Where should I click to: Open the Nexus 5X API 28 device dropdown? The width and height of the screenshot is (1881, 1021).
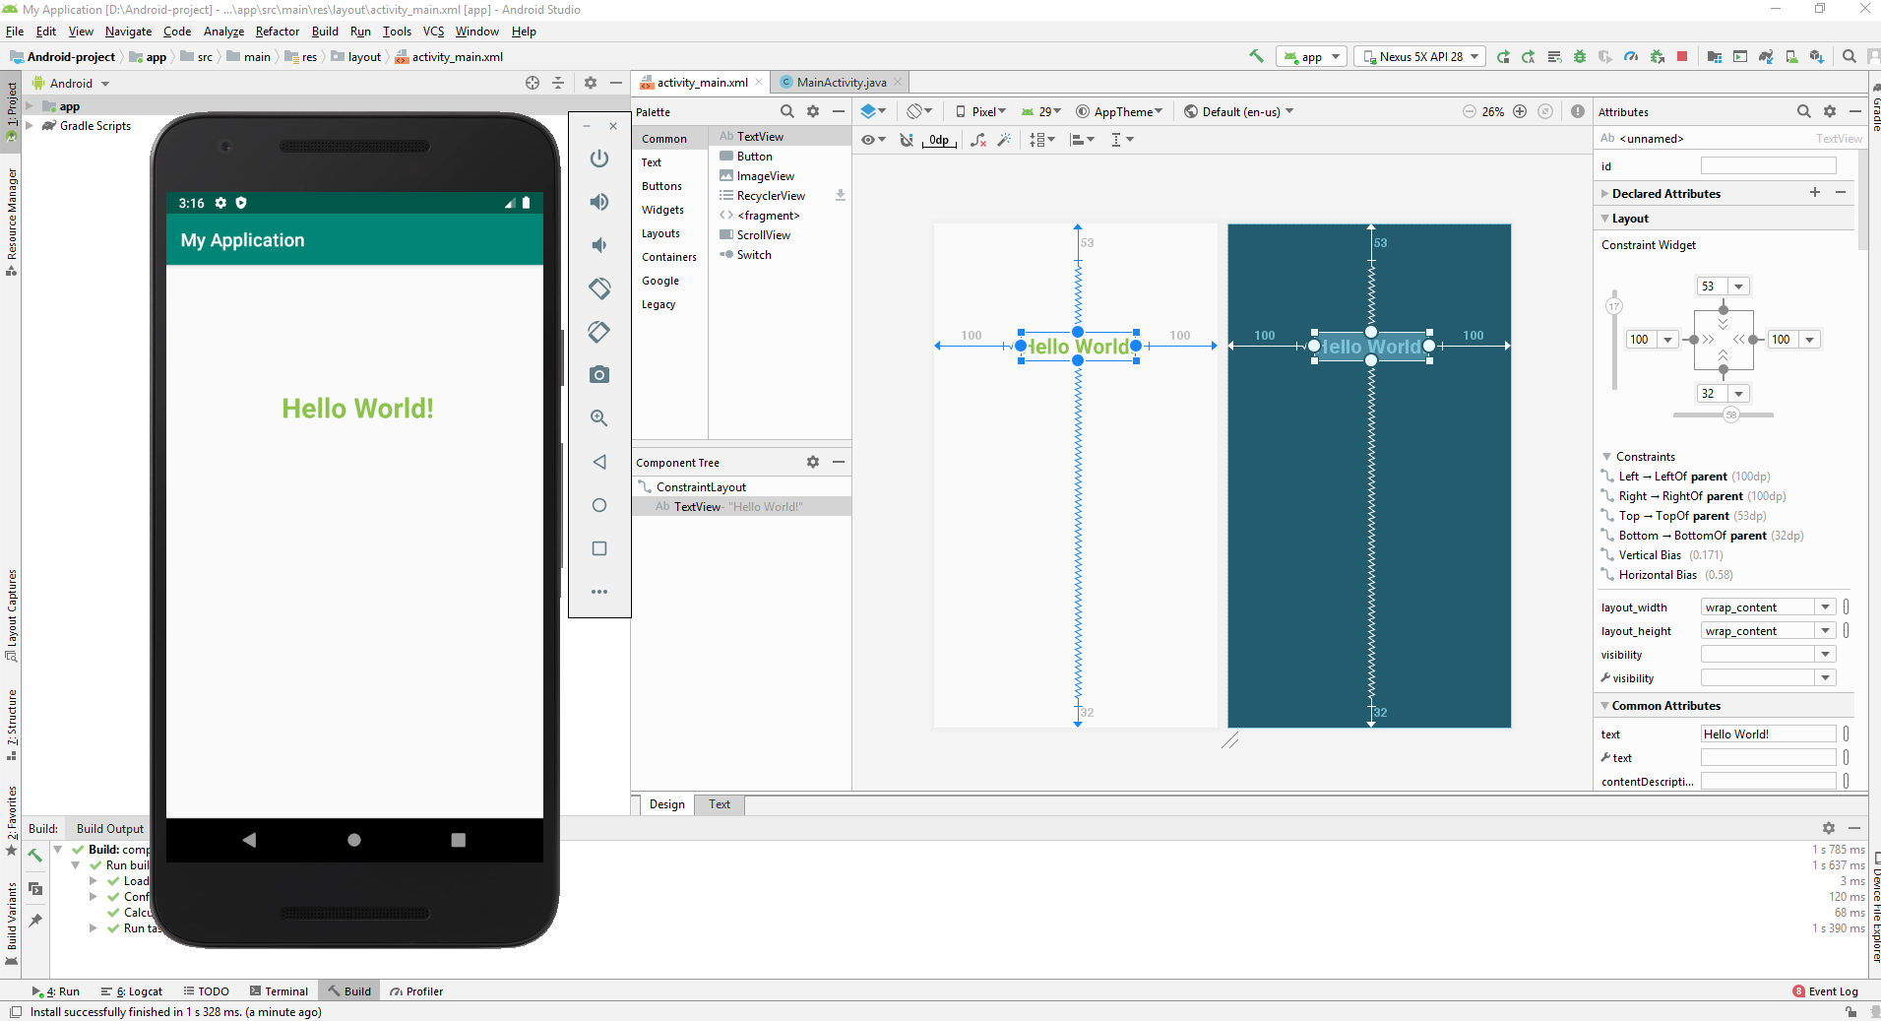coord(1419,57)
